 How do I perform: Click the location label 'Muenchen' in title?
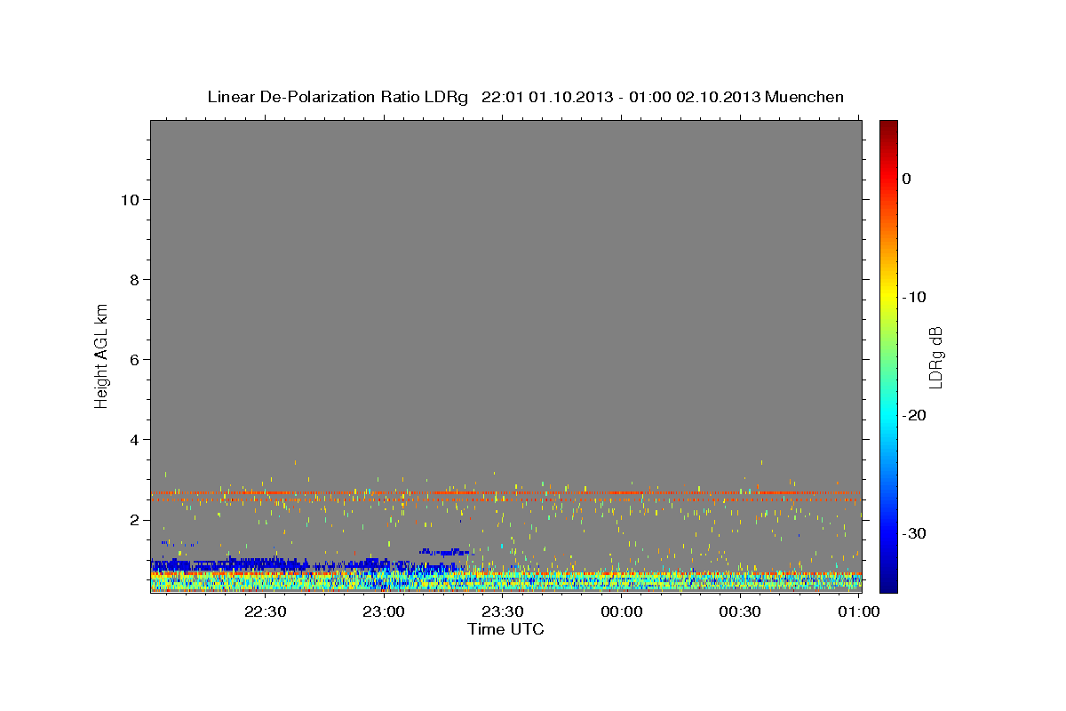tap(804, 97)
